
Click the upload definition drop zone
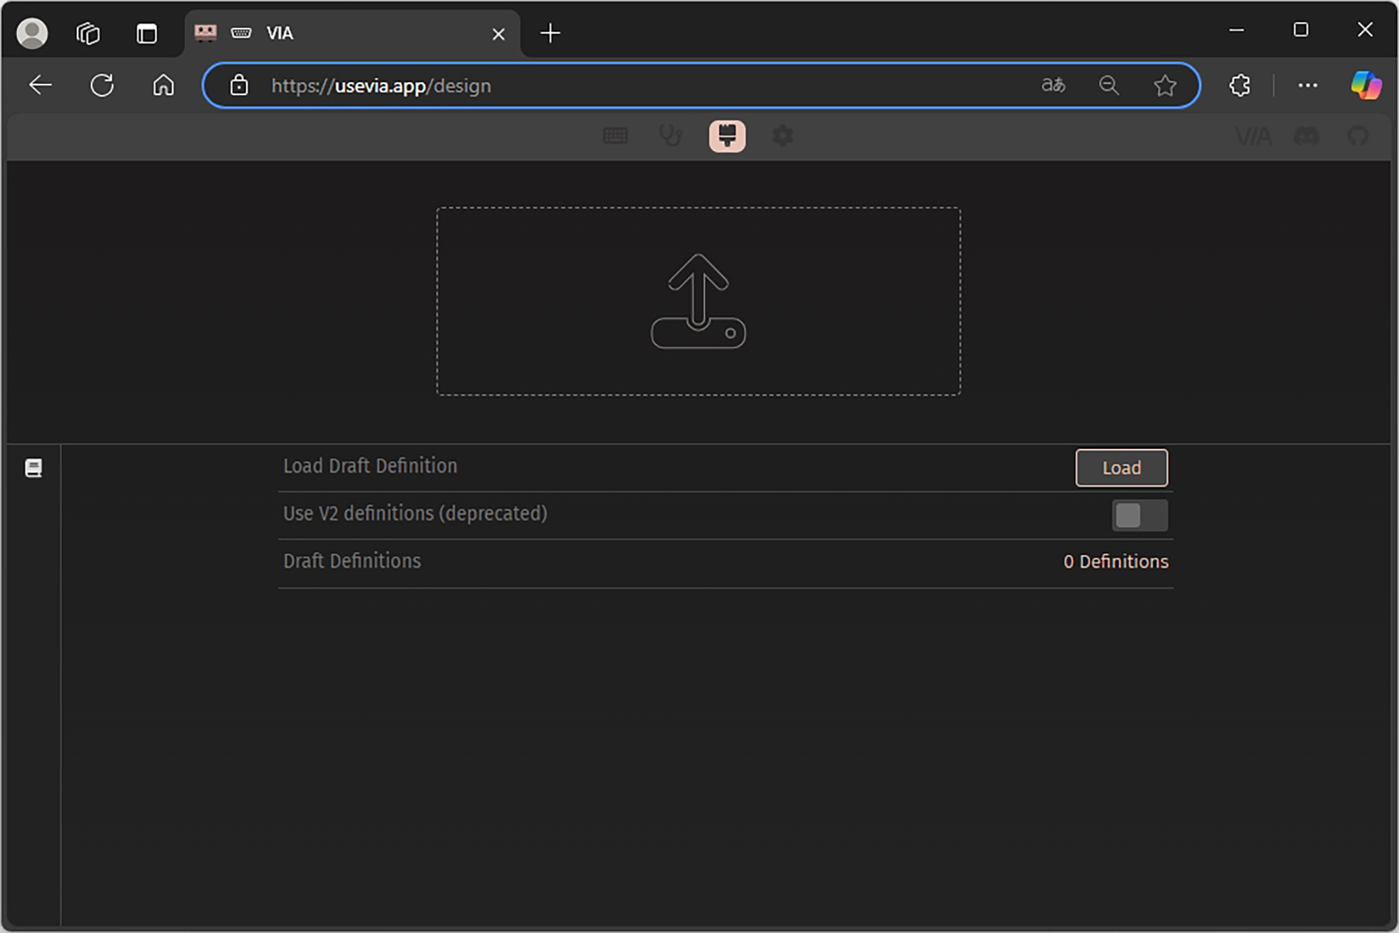pyautogui.click(x=698, y=301)
